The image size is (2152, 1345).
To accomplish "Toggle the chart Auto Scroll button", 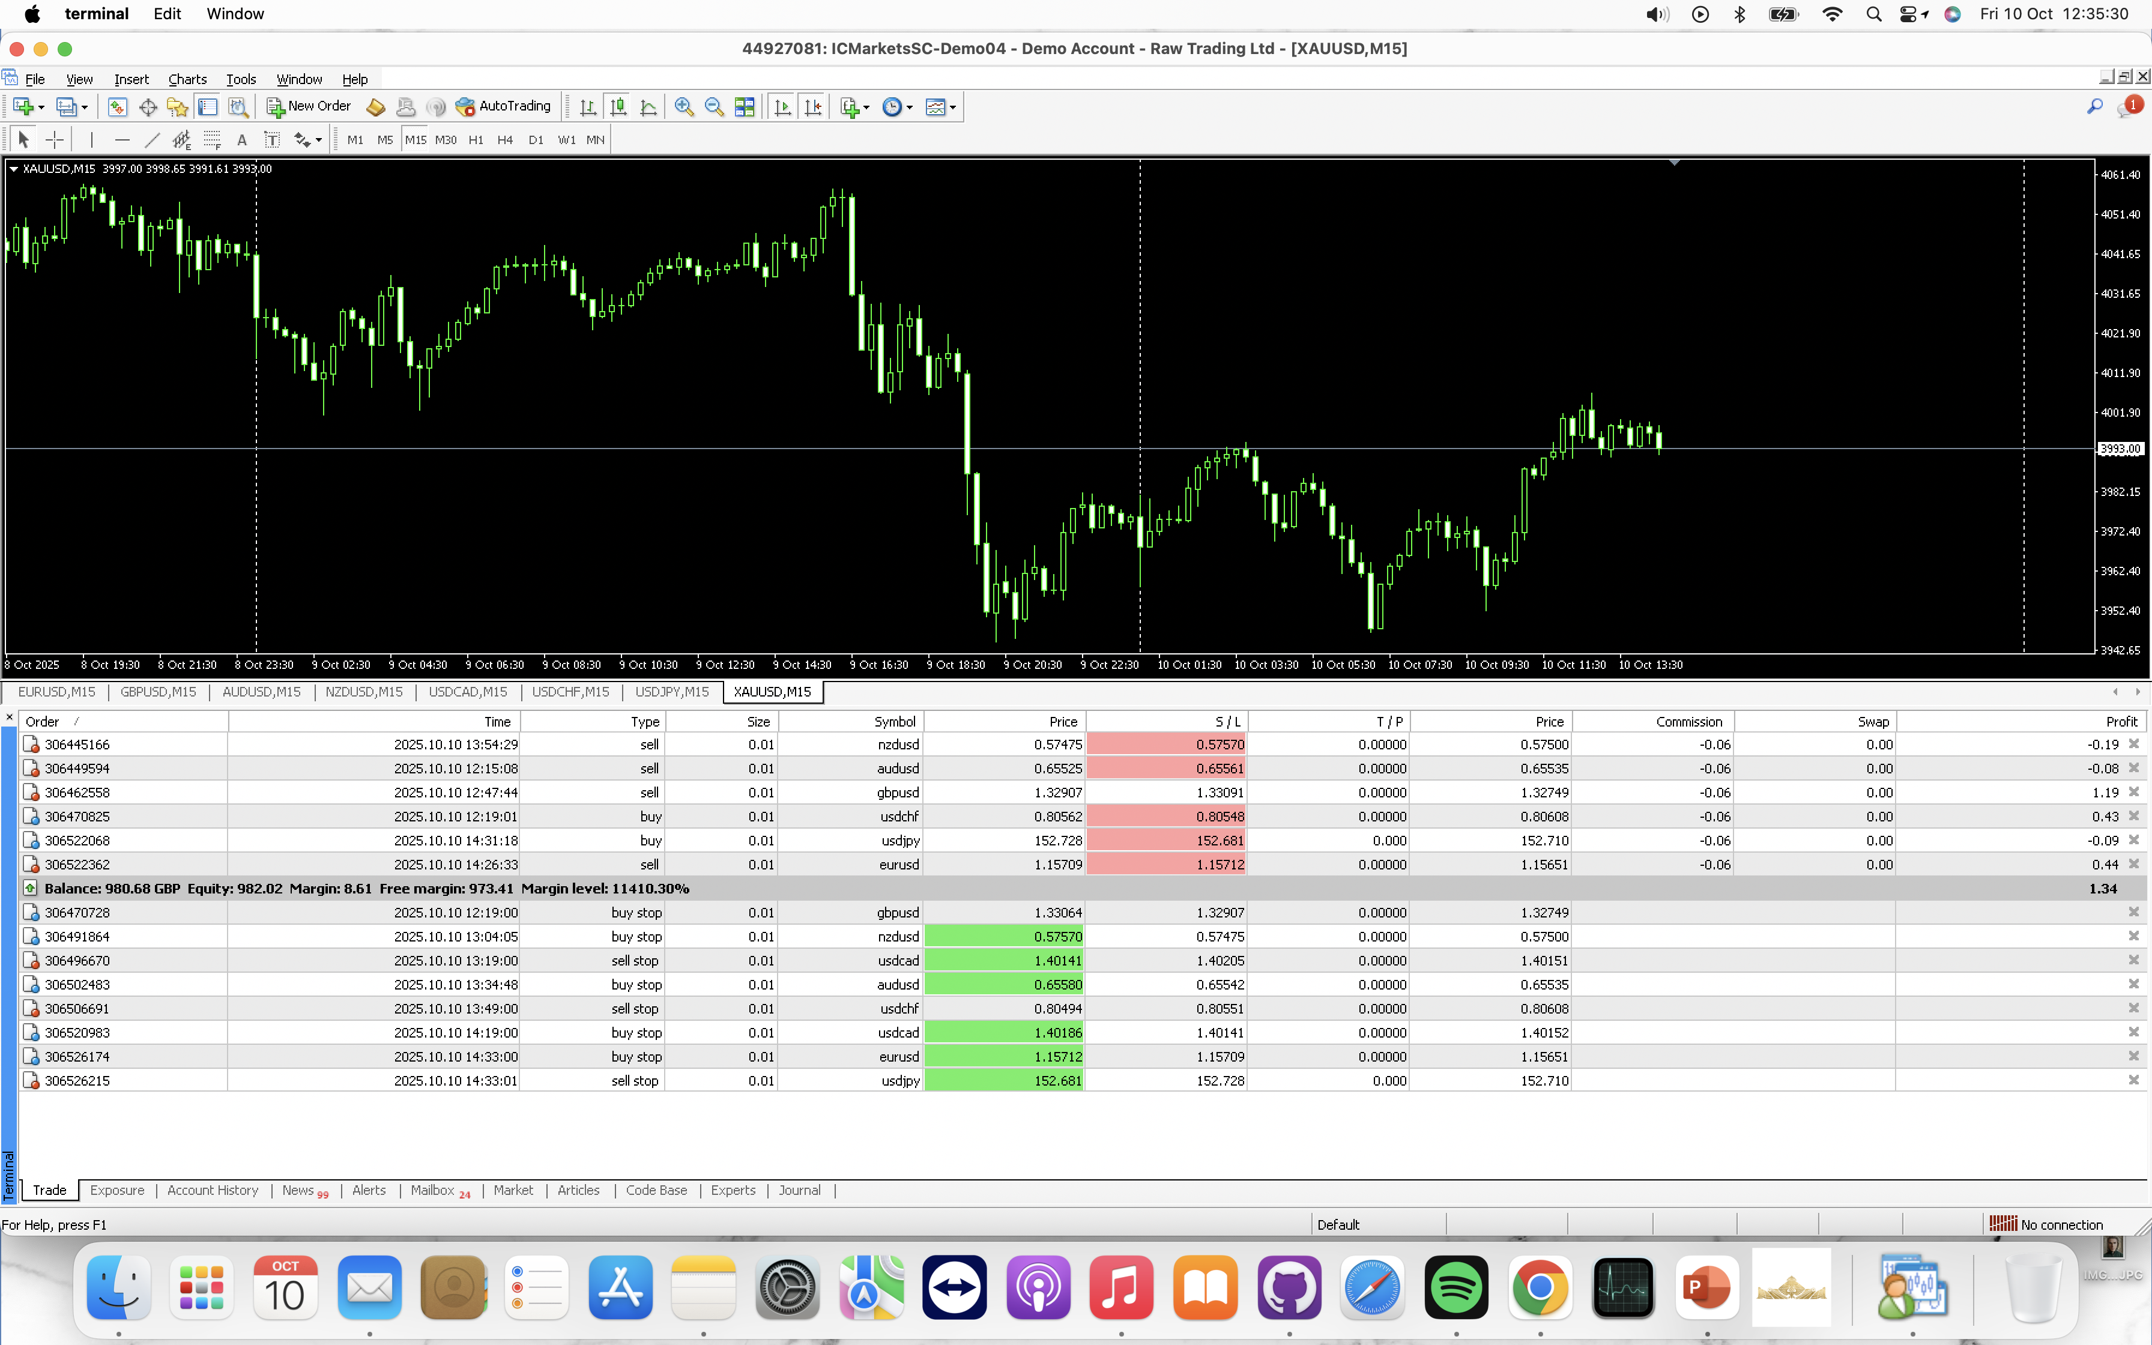I will (782, 107).
